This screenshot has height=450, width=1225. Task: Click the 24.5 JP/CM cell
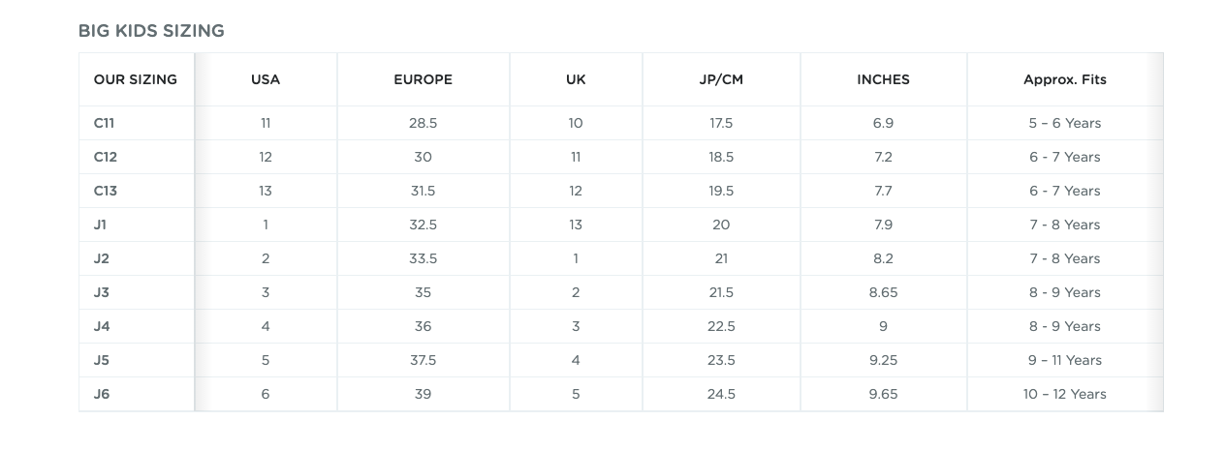[x=721, y=394]
